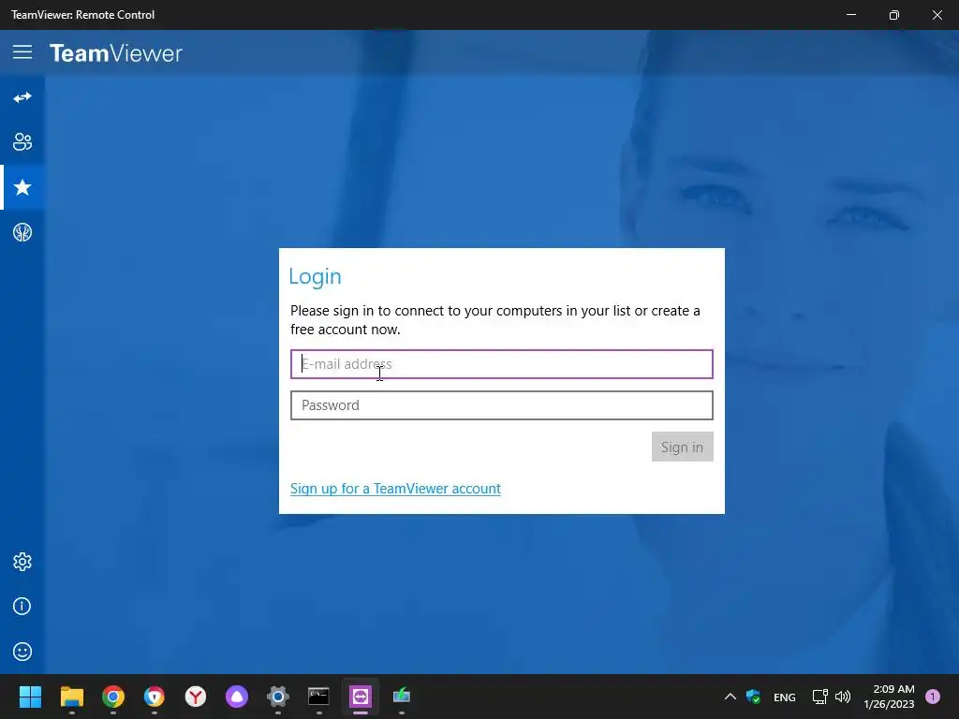959x719 pixels.
Task: Open the volume speaker tray icon
Action: pyautogui.click(x=843, y=697)
